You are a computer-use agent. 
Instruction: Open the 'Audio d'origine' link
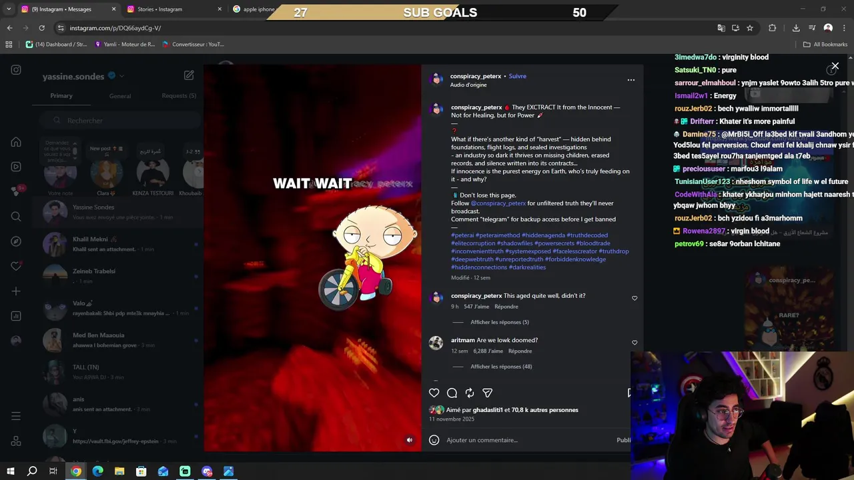point(468,85)
